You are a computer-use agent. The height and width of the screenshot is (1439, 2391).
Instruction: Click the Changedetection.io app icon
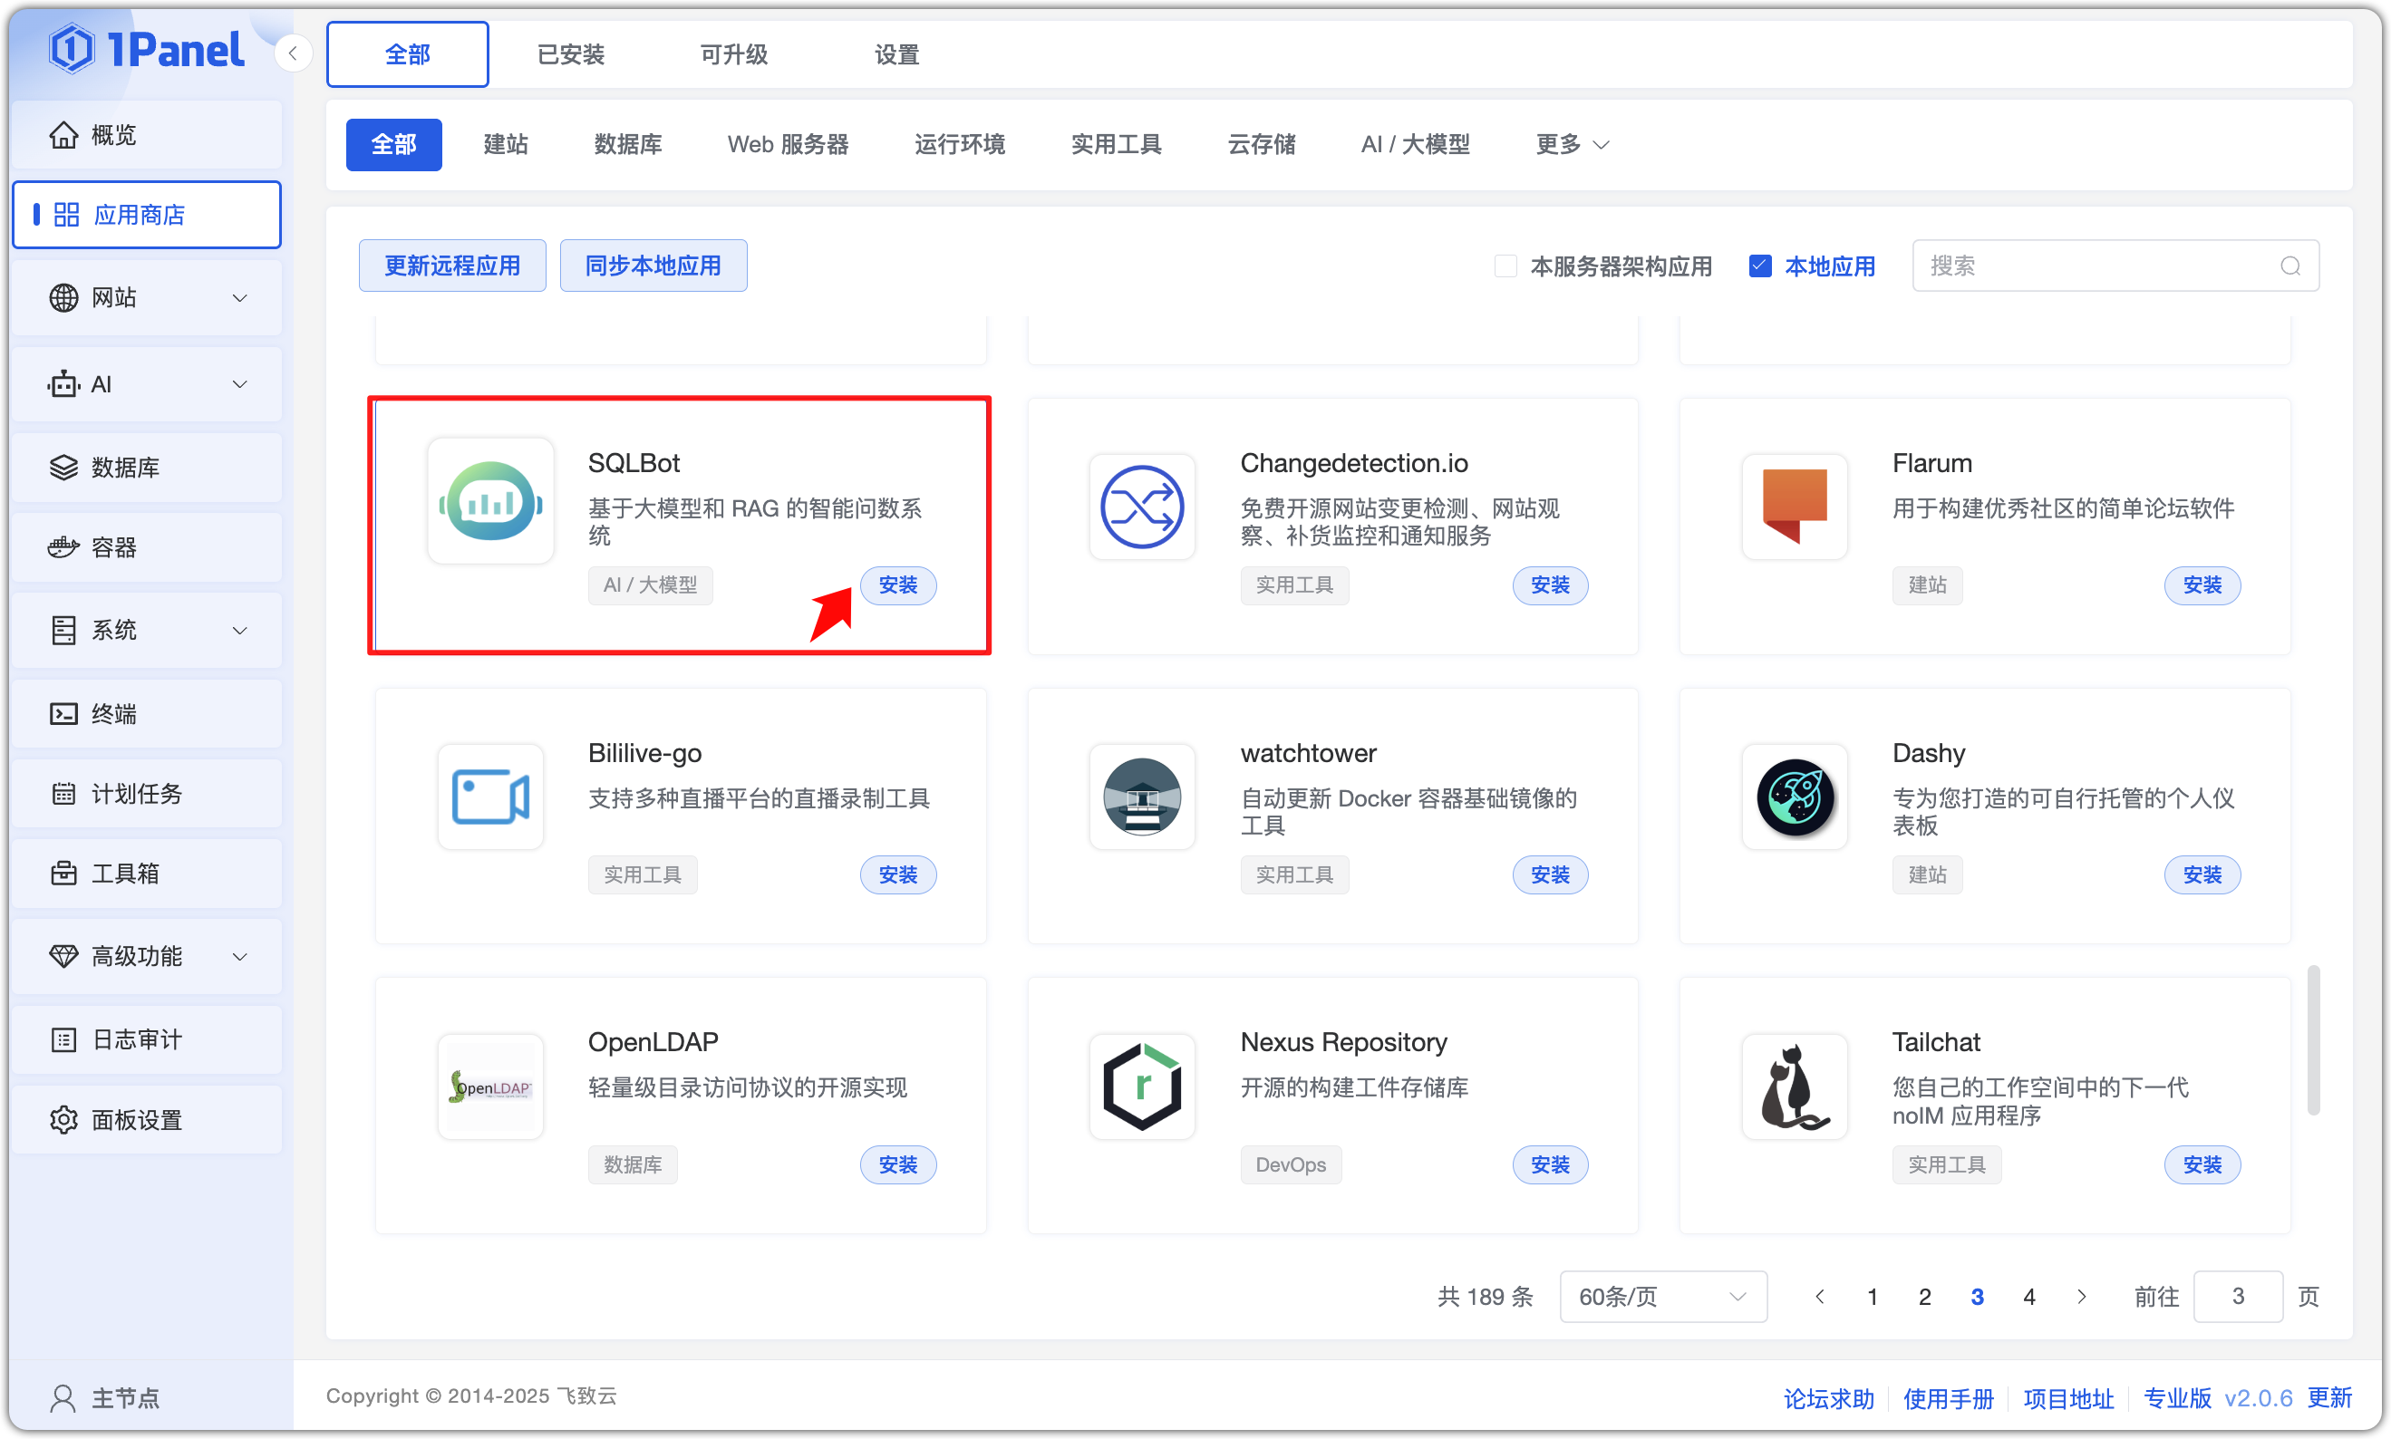pyautogui.click(x=1141, y=507)
